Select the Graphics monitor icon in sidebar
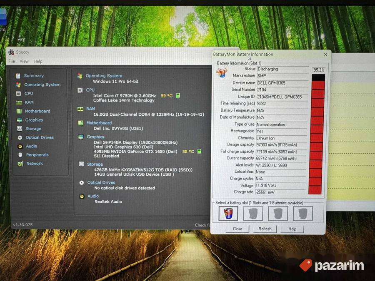The image size is (375, 281). (x=19, y=120)
